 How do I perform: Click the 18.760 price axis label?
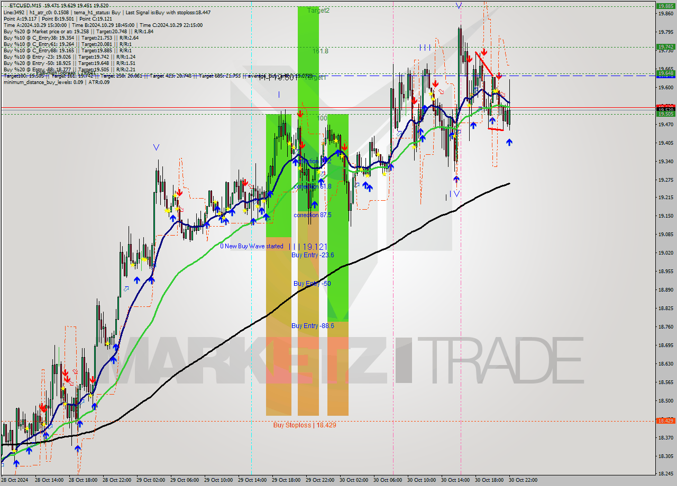click(665, 326)
